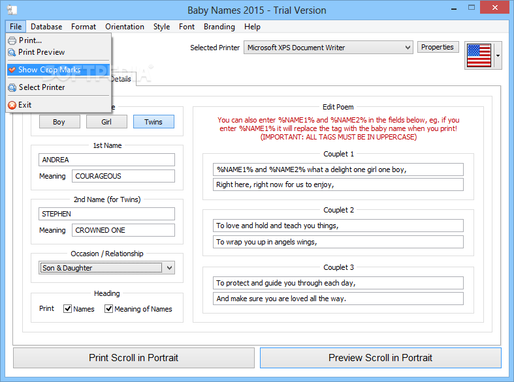
Task: Select the Boy option button
Action: (x=59, y=122)
